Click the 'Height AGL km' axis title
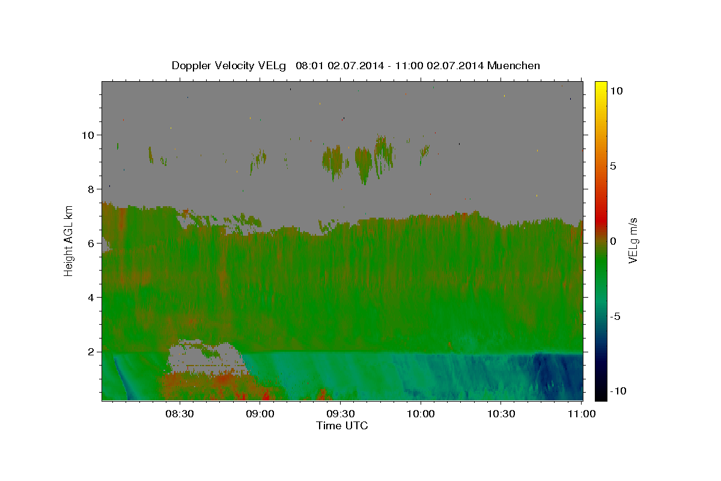 coord(68,240)
